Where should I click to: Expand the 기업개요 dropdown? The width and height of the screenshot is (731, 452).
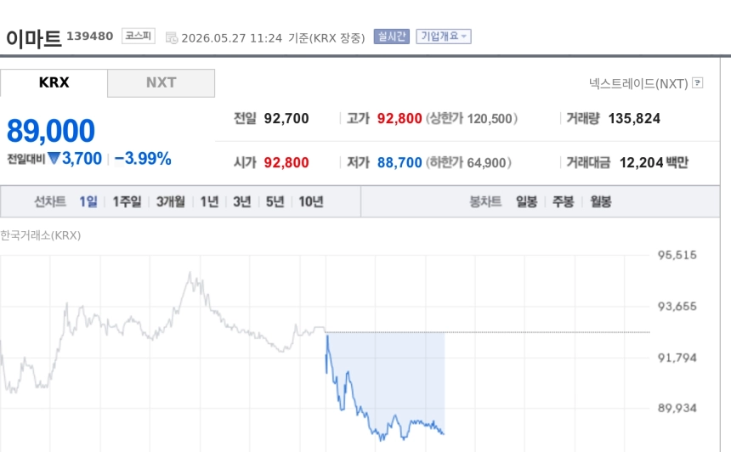tap(444, 37)
